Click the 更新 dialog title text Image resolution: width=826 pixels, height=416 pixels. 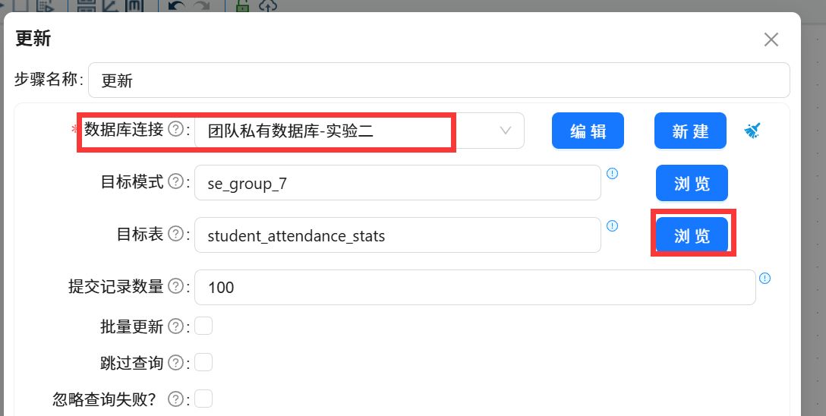[33, 39]
